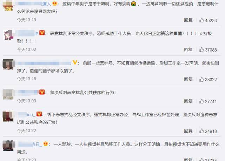
Task: Click 回复 on the 13:22 comment
Action: click(188, 131)
